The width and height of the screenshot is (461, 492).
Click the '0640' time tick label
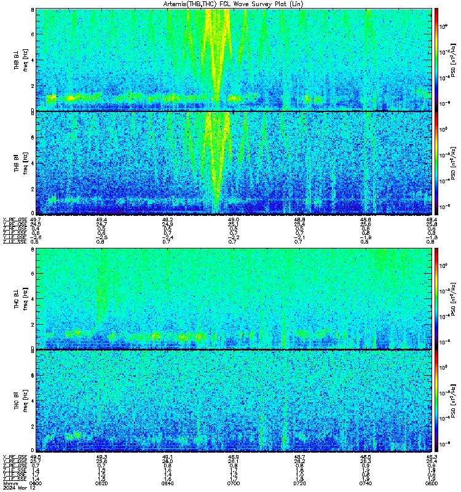point(167,483)
